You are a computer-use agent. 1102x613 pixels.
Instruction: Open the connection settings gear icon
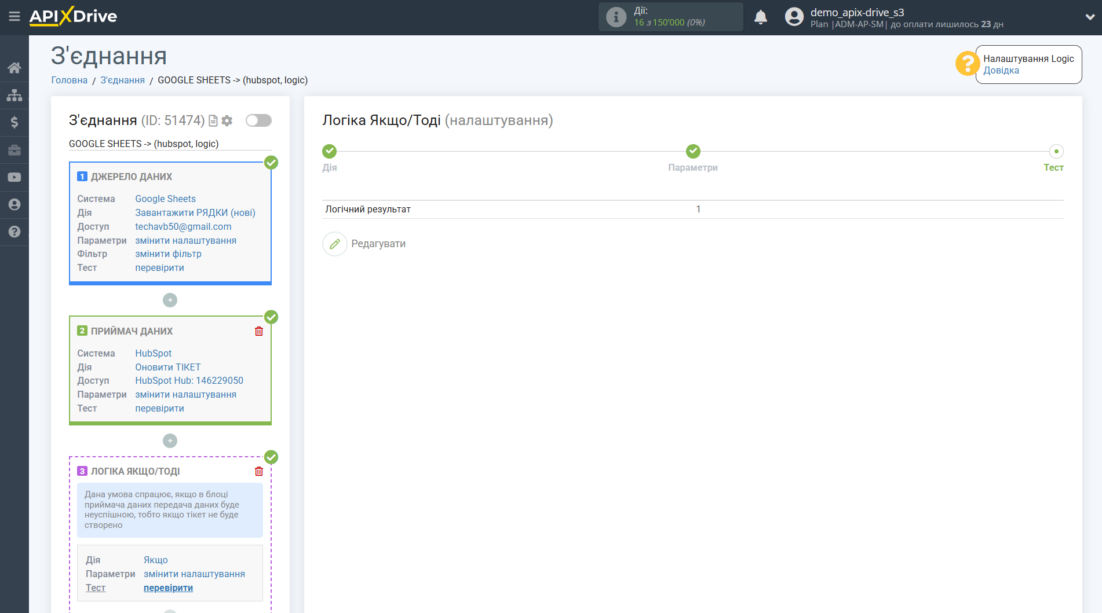tap(227, 120)
